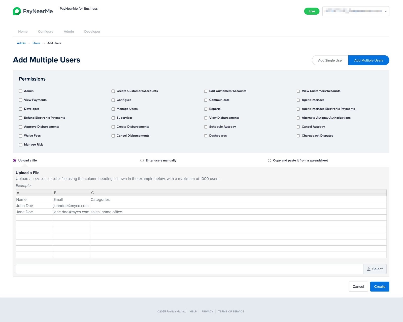Click the upload icon on Select button

pyautogui.click(x=369, y=269)
